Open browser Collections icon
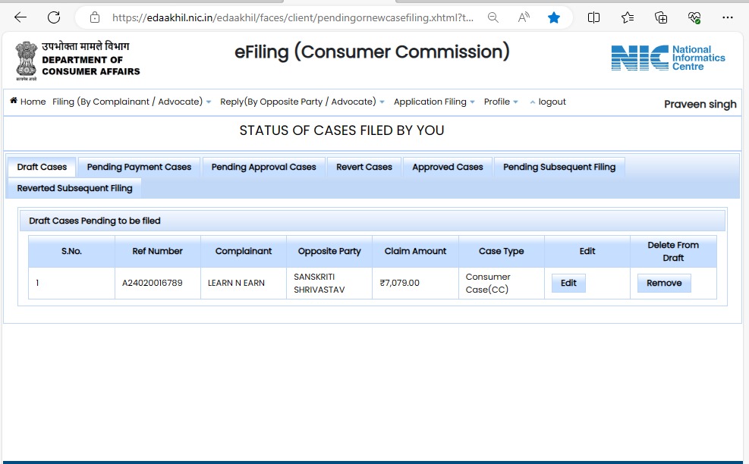Image resolution: width=749 pixels, height=464 pixels. 661,17
